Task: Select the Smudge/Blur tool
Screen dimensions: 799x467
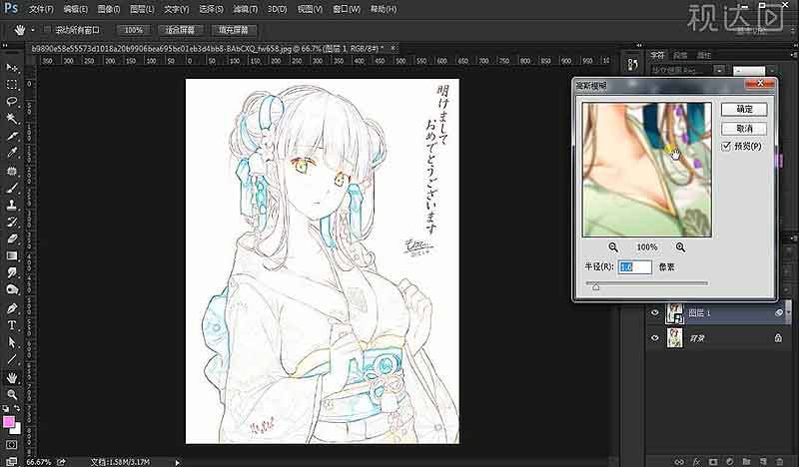Action: click(x=12, y=273)
